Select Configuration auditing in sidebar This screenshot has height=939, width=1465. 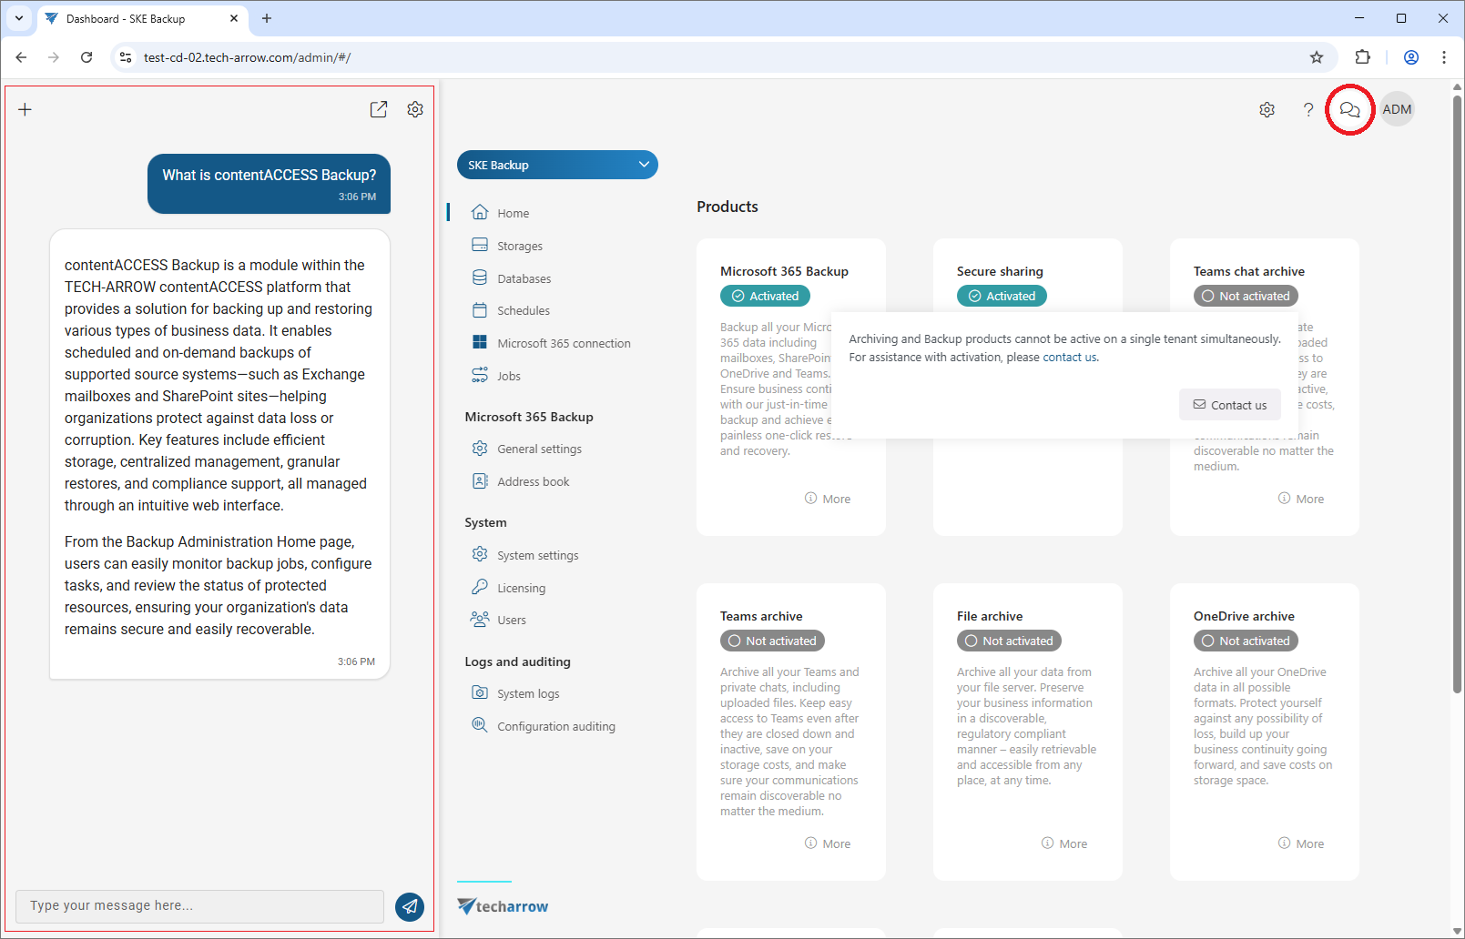555,726
